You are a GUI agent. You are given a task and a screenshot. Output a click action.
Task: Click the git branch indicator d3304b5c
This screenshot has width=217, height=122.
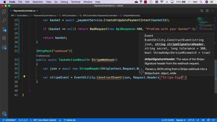click(x=9, y=120)
